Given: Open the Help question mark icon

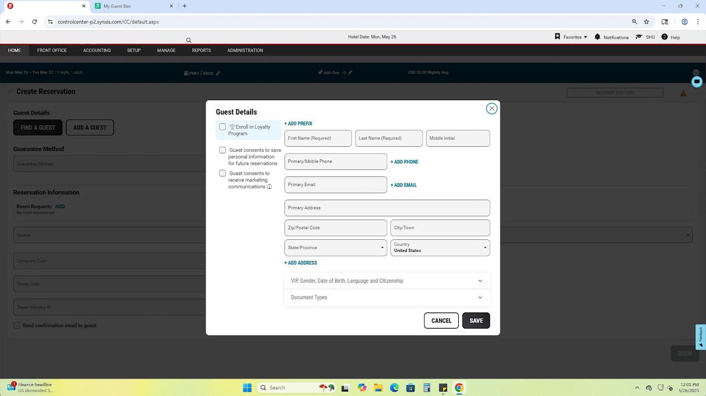Looking at the screenshot, I should [x=664, y=37].
